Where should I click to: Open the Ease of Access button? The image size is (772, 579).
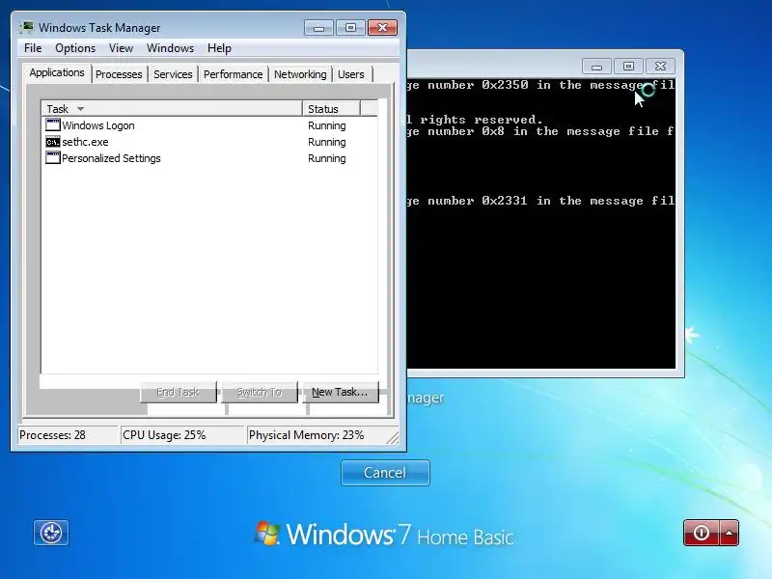coord(51,533)
